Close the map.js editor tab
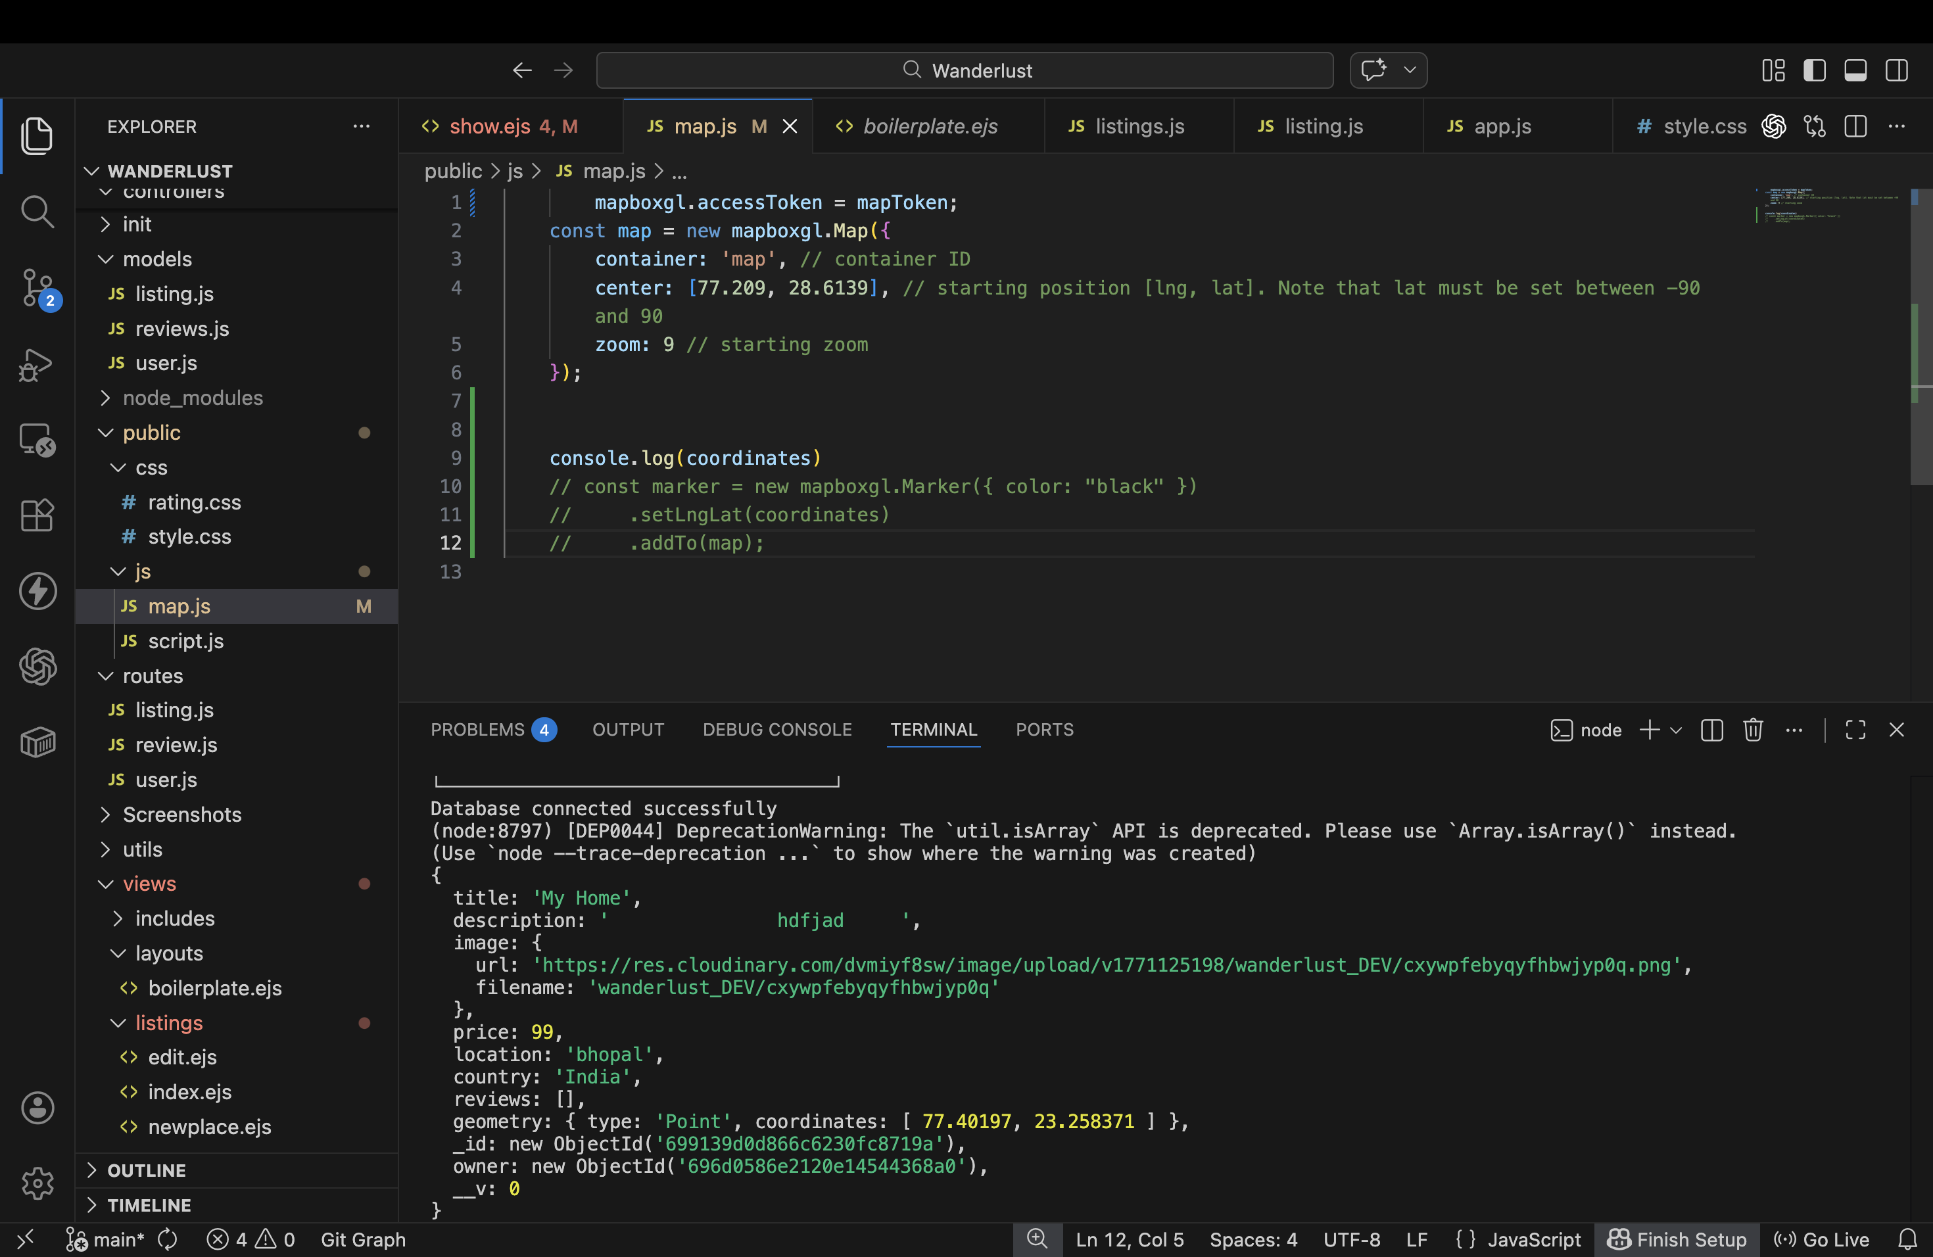Viewport: 1933px width, 1257px height. (790, 127)
